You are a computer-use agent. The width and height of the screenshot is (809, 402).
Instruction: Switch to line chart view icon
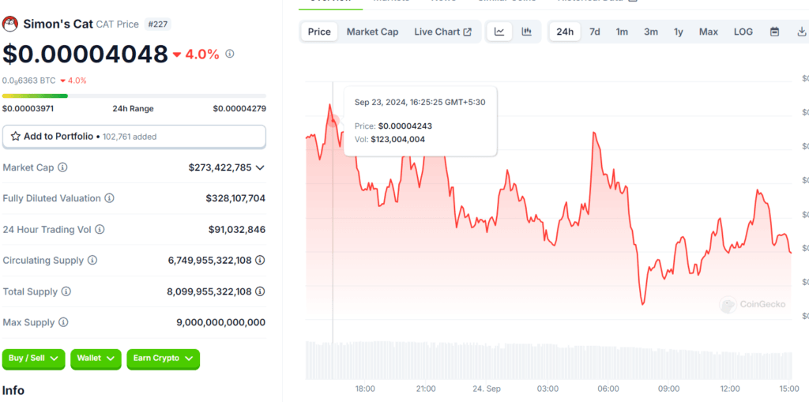point(499,32)
